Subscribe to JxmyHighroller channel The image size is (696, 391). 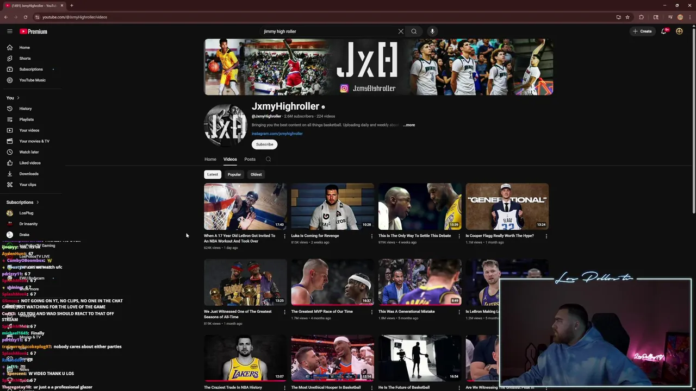[x=264, y=144]
